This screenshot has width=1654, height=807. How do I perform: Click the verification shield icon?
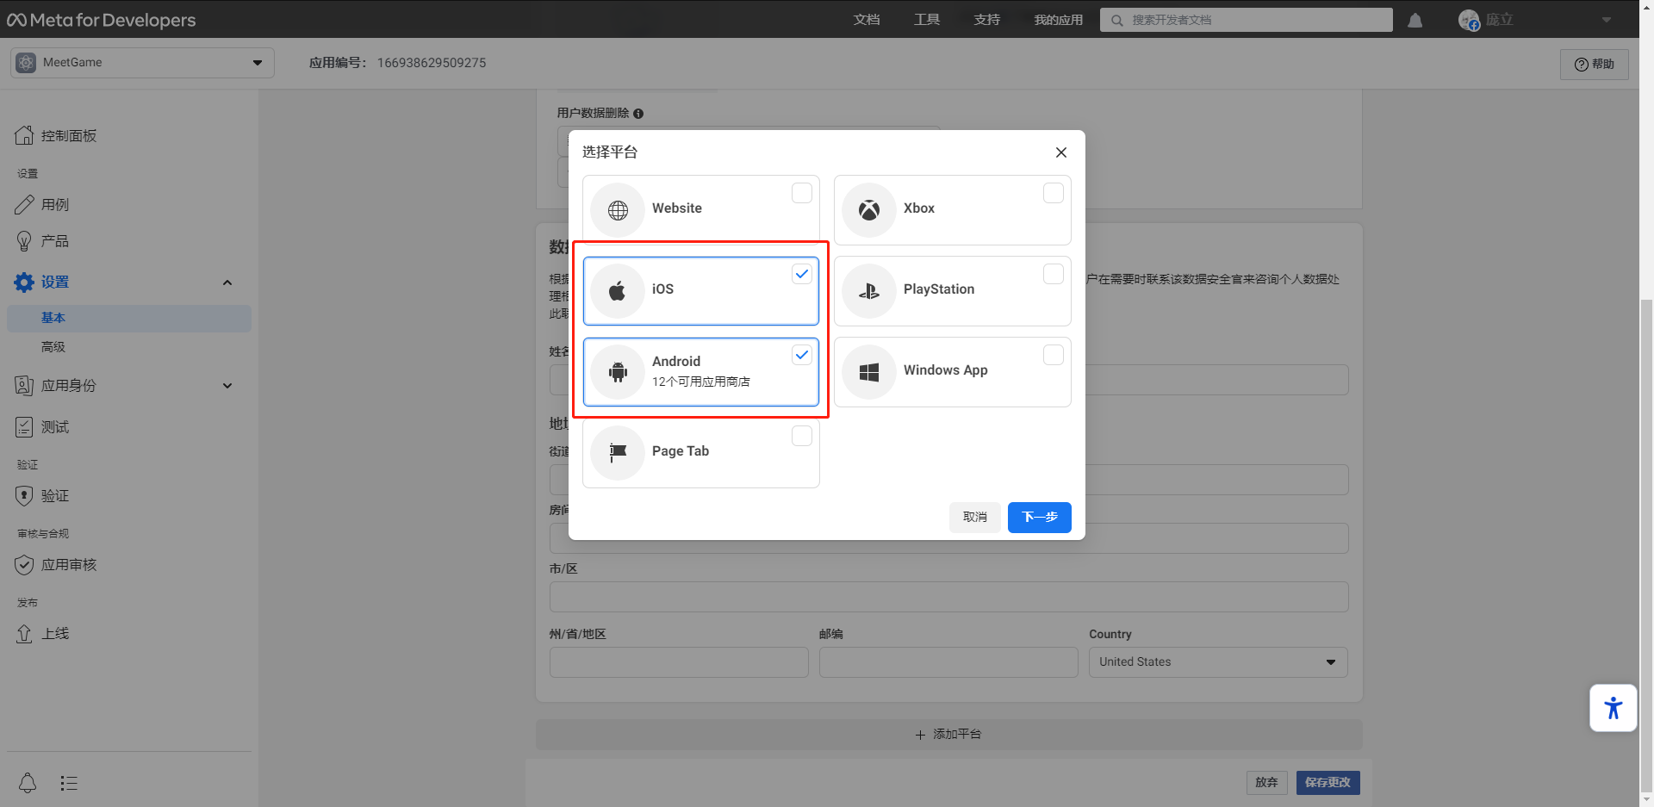click(x=24, y=495)
